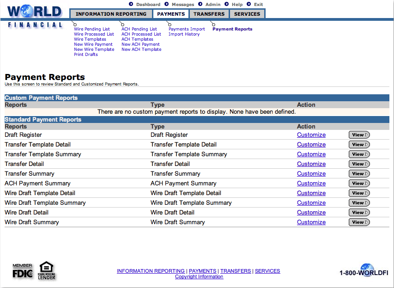Create a New Wire Template
394x288 pixels.
coord(94,49)
